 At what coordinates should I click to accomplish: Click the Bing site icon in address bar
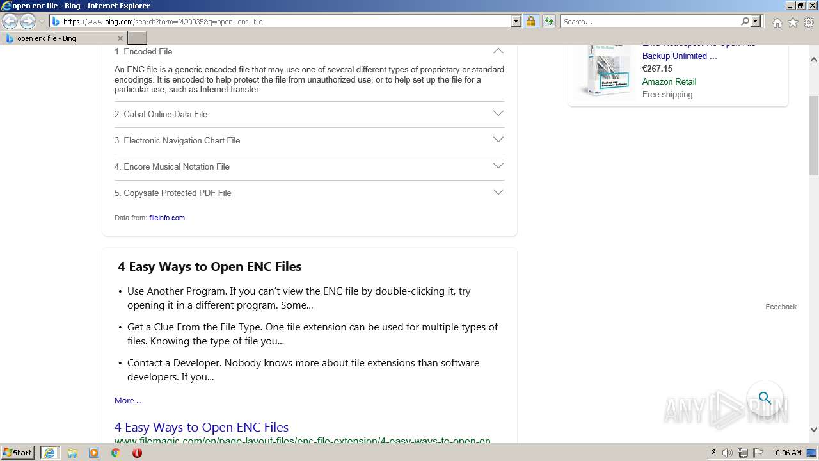click(56, 22)
